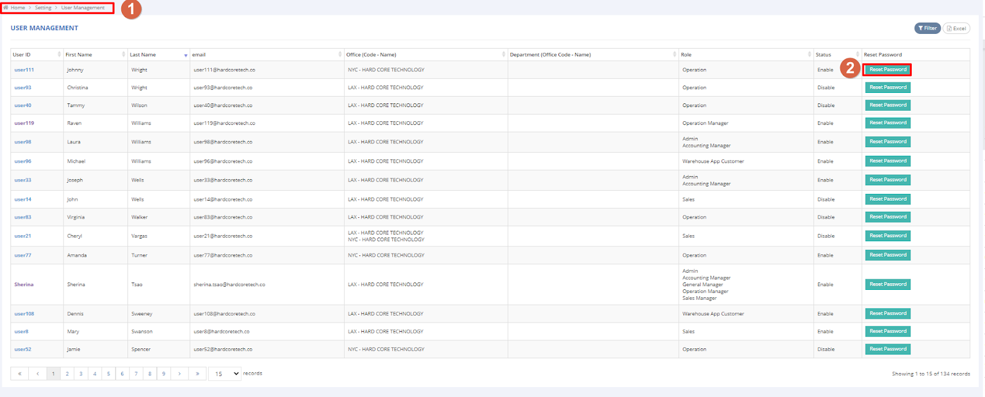This screenshot has height=397, width=985.
Task: Reset password for user111 Johnny Wright
Action: 887,70
